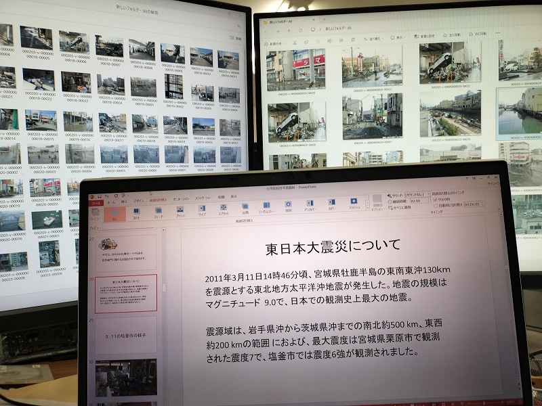Select the なし (None) transition effect
542x406 pixels.
113,214
